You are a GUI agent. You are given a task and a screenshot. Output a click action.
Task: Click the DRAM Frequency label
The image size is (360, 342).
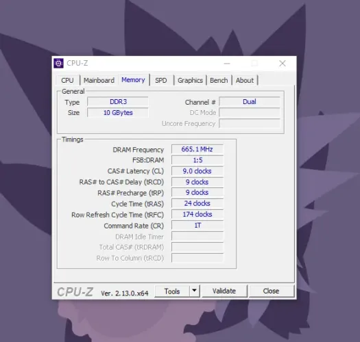coord(139,150)
